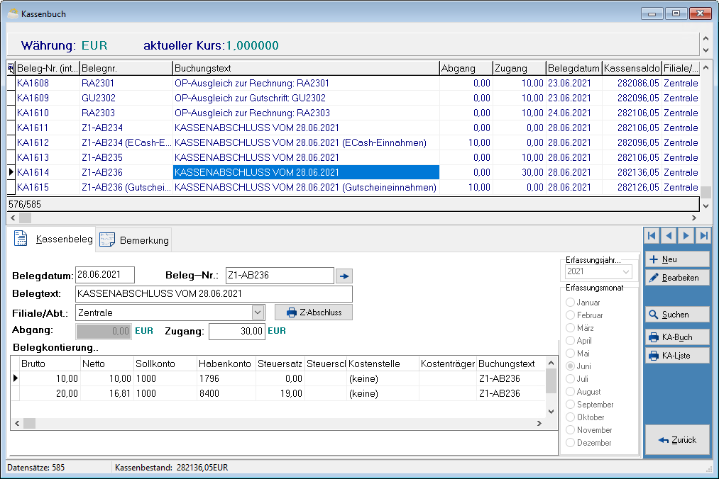The image size is (719, 479).
Task: Click Habenkonto 8400 cell
Action: [226, 393]
